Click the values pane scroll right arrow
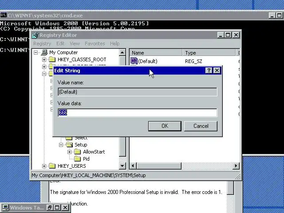This screenshot has height=213, width=284. point(236,166)
